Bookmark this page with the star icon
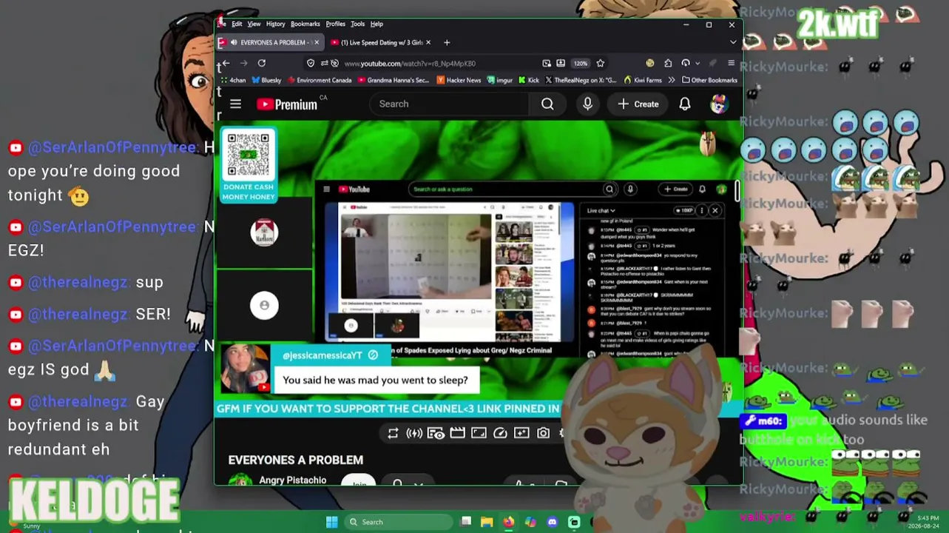 (x=601, y=64)
